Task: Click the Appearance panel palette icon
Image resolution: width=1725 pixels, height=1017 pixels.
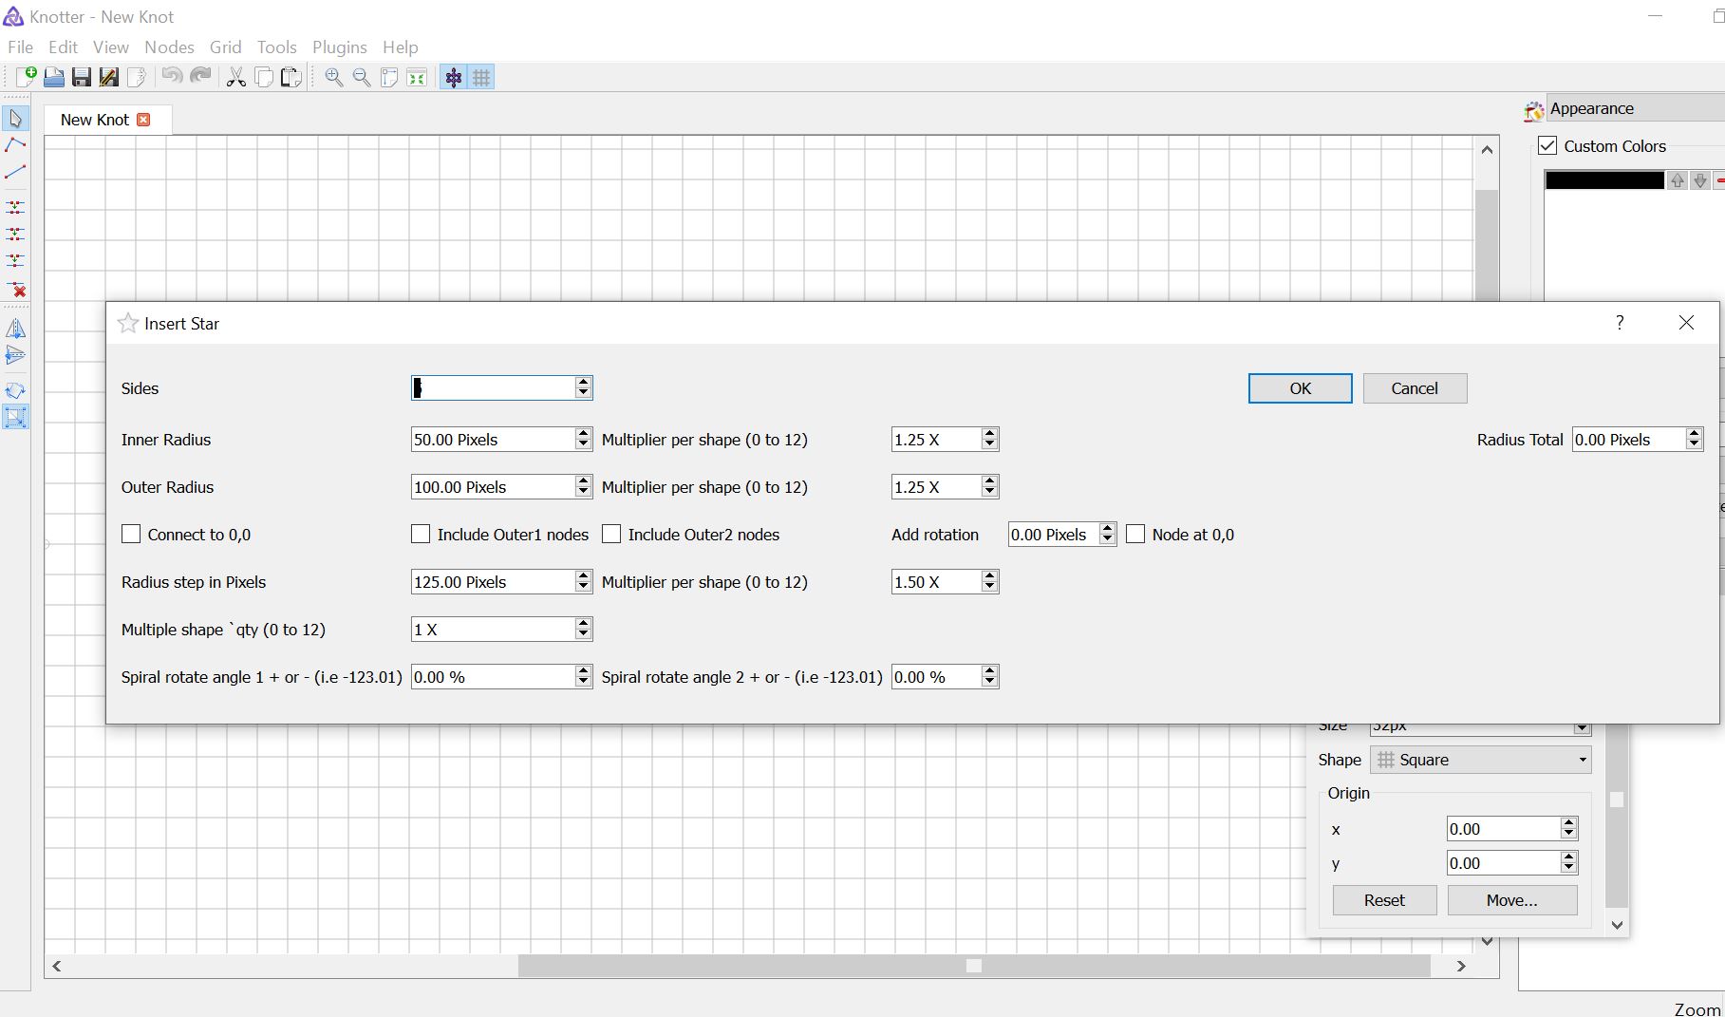Action: (x=1533, y=110)
